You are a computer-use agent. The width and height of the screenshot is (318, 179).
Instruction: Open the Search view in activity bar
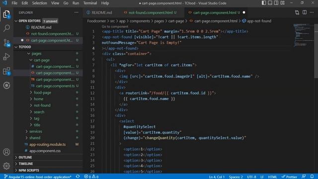(x=6, y=28)
